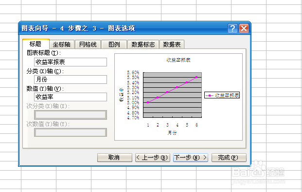Viewport: 302px width, 192px height.
Task: Proceed with 下一步(N) button
Action: pyautogui.click(x=191, y=158)
